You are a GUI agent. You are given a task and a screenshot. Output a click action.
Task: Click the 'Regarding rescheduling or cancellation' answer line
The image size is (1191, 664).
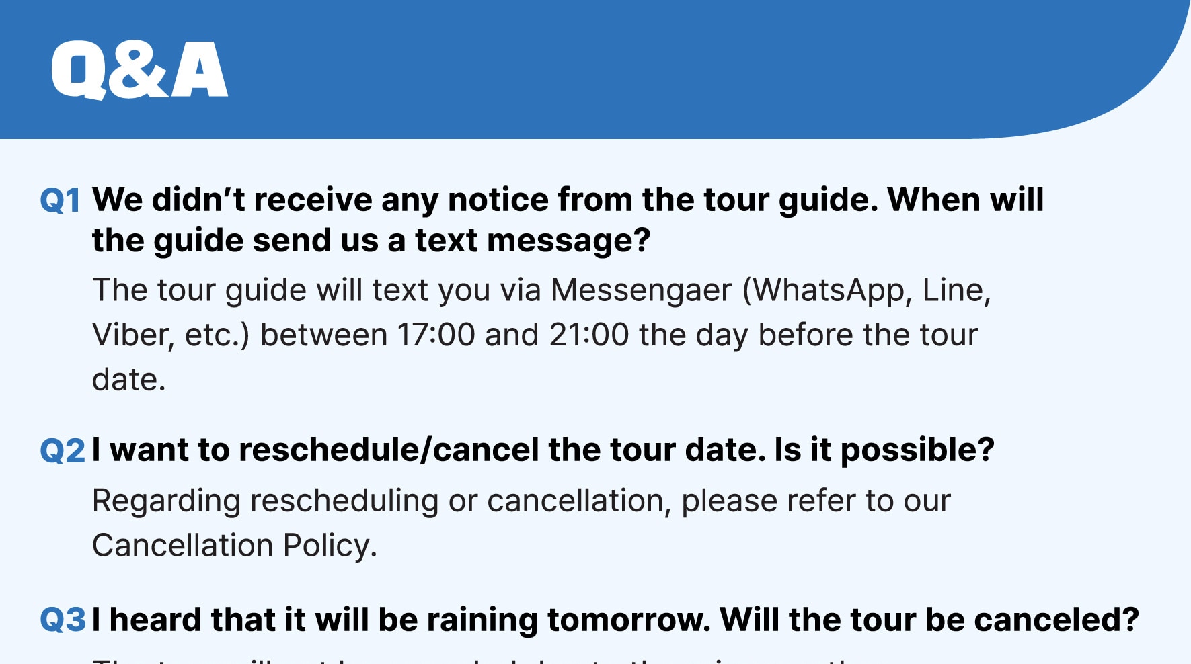click(521, 501)
